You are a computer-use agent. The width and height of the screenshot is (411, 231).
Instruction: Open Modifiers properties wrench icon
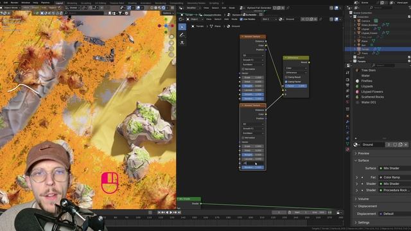pyautogui.click(x=347, y=122)
